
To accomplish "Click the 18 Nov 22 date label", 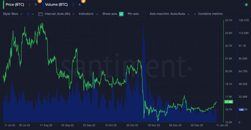I will pos(154,125).
